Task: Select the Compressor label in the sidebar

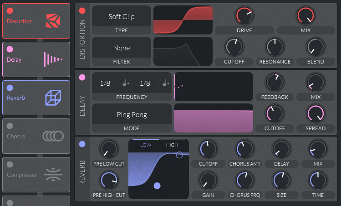Action: tap(22, 175)
